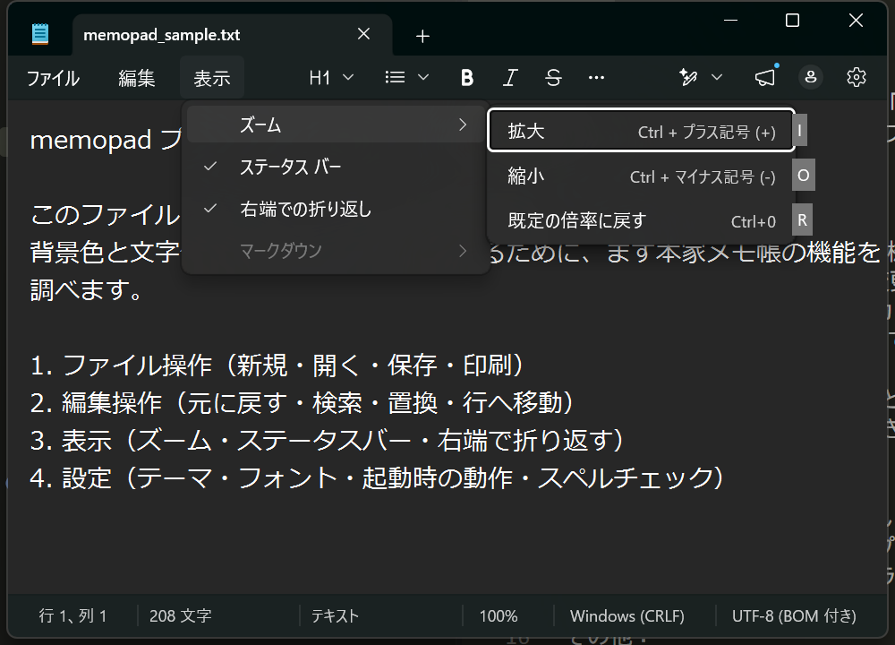Click the Notepad app icon in title bar

tap(40, 34)
